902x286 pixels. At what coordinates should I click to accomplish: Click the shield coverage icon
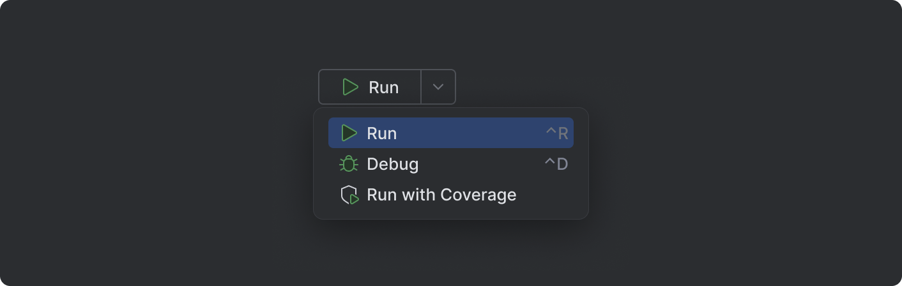pos(348,195)
